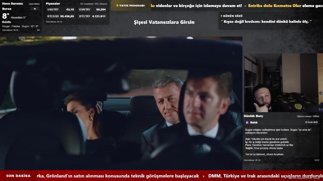Click the Grönland breaking news headline

118,176
